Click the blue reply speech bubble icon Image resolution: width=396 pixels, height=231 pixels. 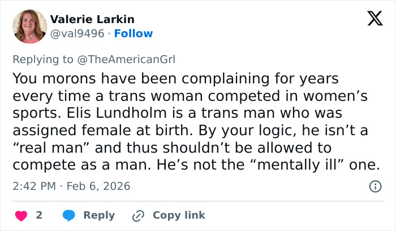click(x=69, y=215)
